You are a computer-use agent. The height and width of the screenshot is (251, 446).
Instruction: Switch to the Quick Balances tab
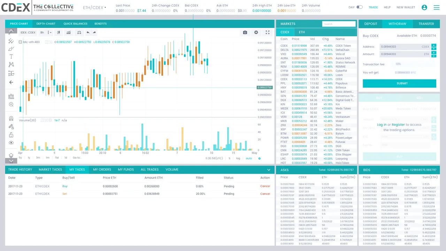pyautogui.click(x=75, y=24)
